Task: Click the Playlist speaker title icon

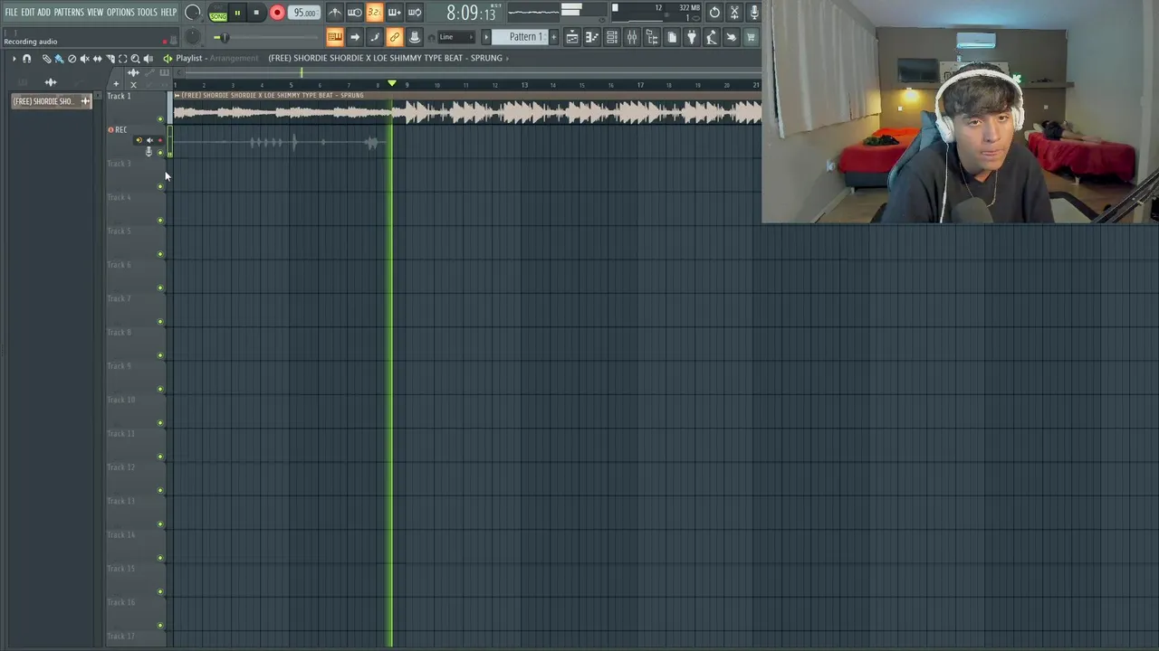Action: point(168,58)
